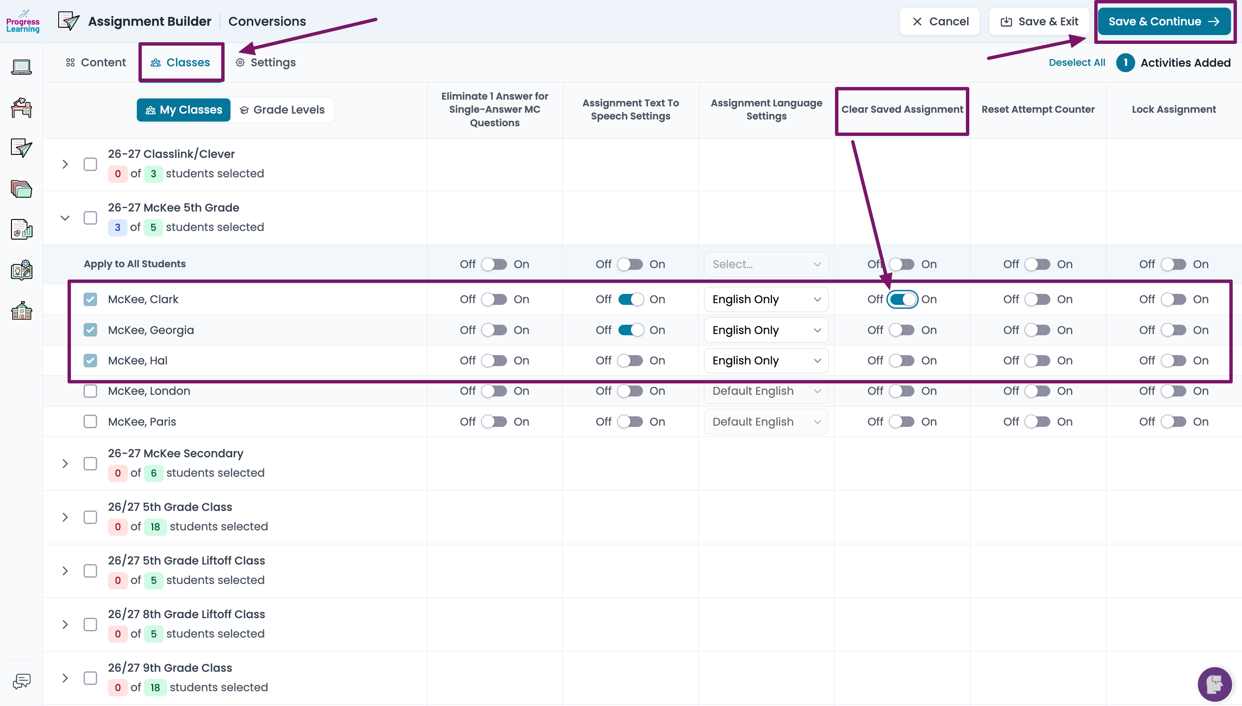Open the reports chart sidebar icon

pyautogui.click(x=22, y=229)
